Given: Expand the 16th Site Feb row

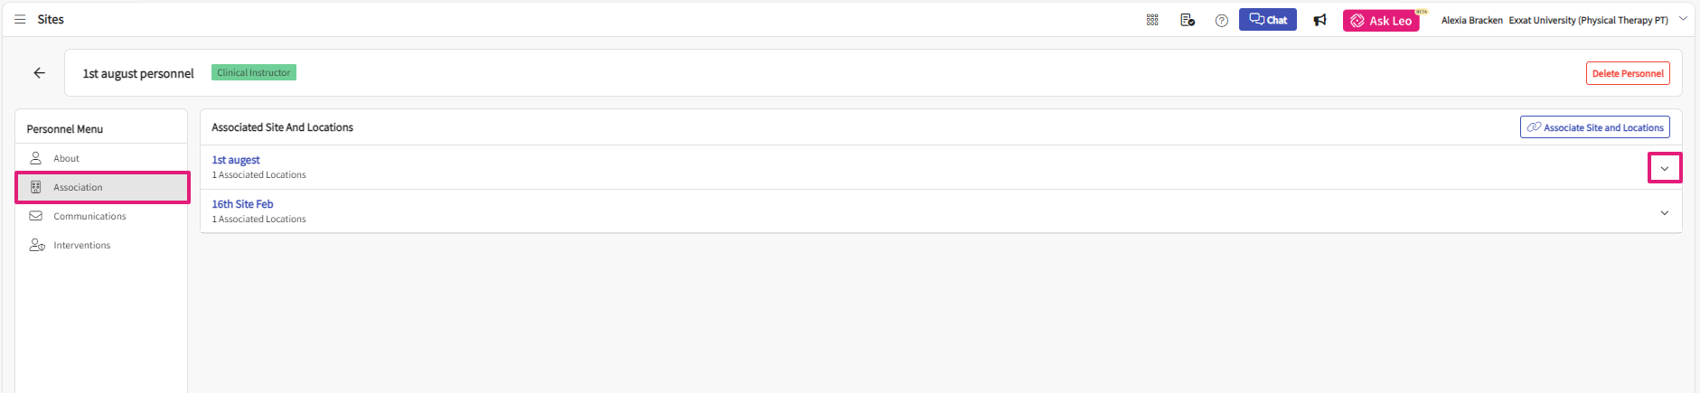Looking at the screenshot, I should [x=1664, y=213].
